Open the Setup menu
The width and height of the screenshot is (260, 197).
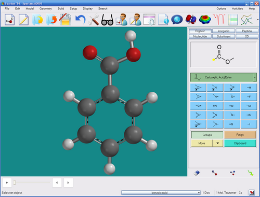point(73,9)
